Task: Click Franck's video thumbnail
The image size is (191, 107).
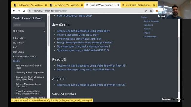Action: (174, 9)
